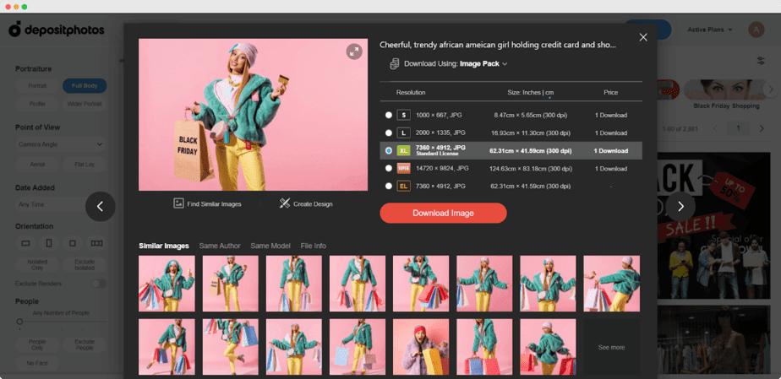Open the Active Plans dropdown
The width and height of the screenshot is (781, 379).
[x=710, y=30]
